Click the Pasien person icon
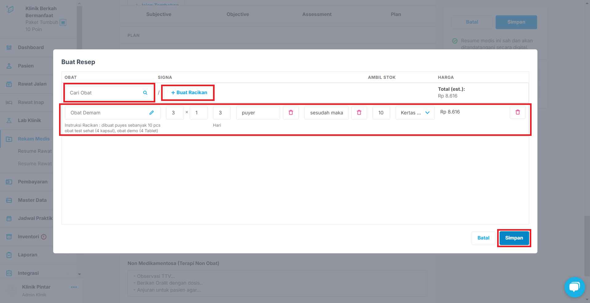The width and height of the screenshot is (590, 303). click(x=9, y=66)
